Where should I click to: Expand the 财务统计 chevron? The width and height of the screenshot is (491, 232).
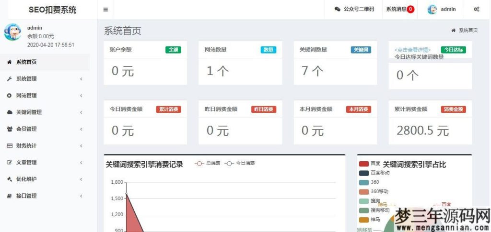pos(81,146)
